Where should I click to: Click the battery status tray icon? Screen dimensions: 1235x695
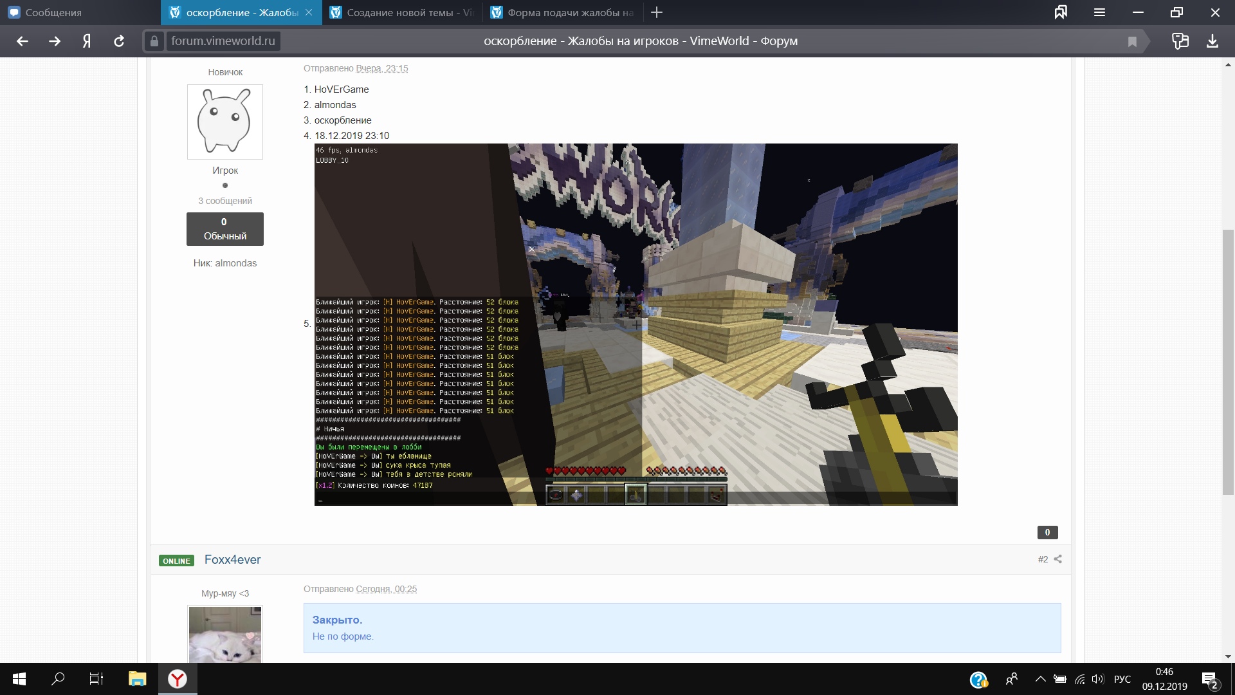pos(1060,679)
